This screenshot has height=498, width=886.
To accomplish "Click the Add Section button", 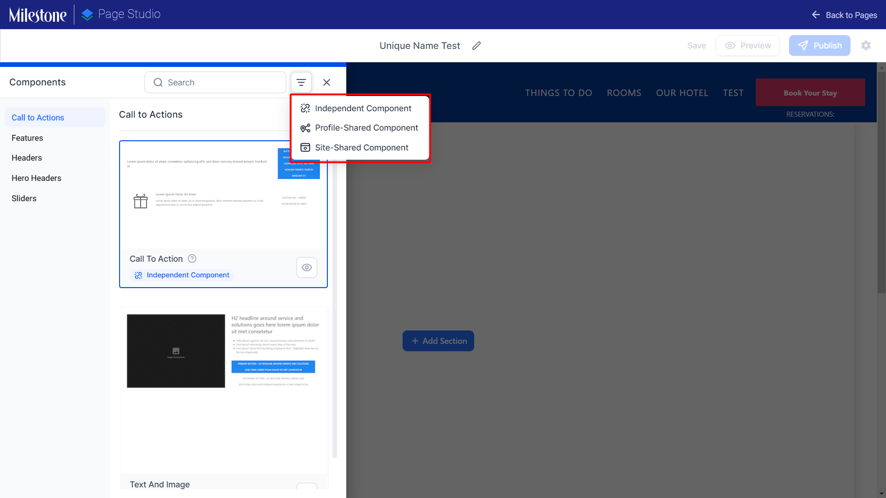I will pos(438,341).
